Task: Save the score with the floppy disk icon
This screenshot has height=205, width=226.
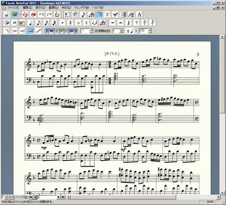Action: 25,14
